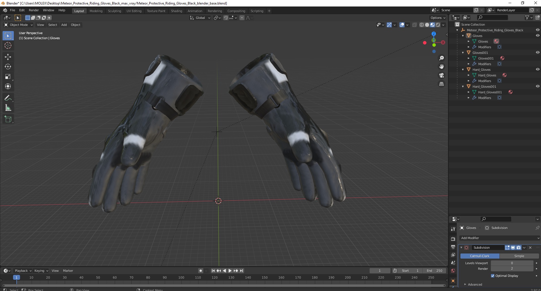This screenshot has width=541, height=291.
Task: Open viewport Options dropdown
Action: (438, 18)
